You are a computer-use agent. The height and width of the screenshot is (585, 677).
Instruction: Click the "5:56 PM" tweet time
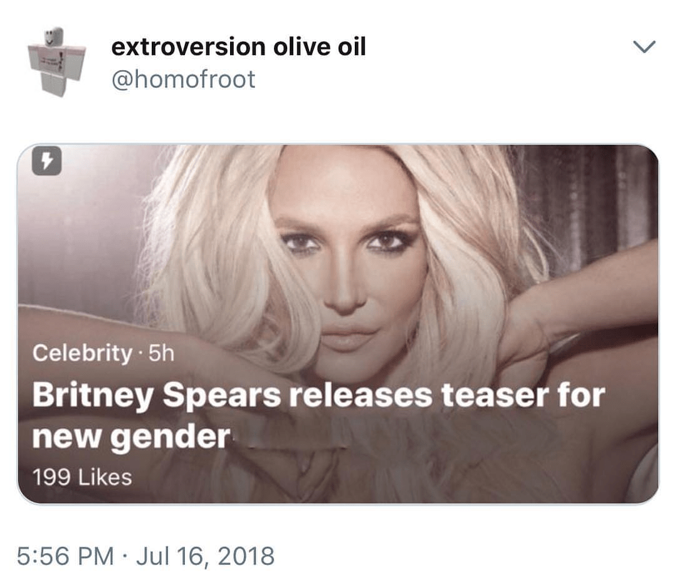point(66,556)
